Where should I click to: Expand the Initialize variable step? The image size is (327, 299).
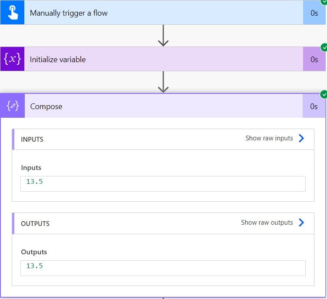coord(163,59)
